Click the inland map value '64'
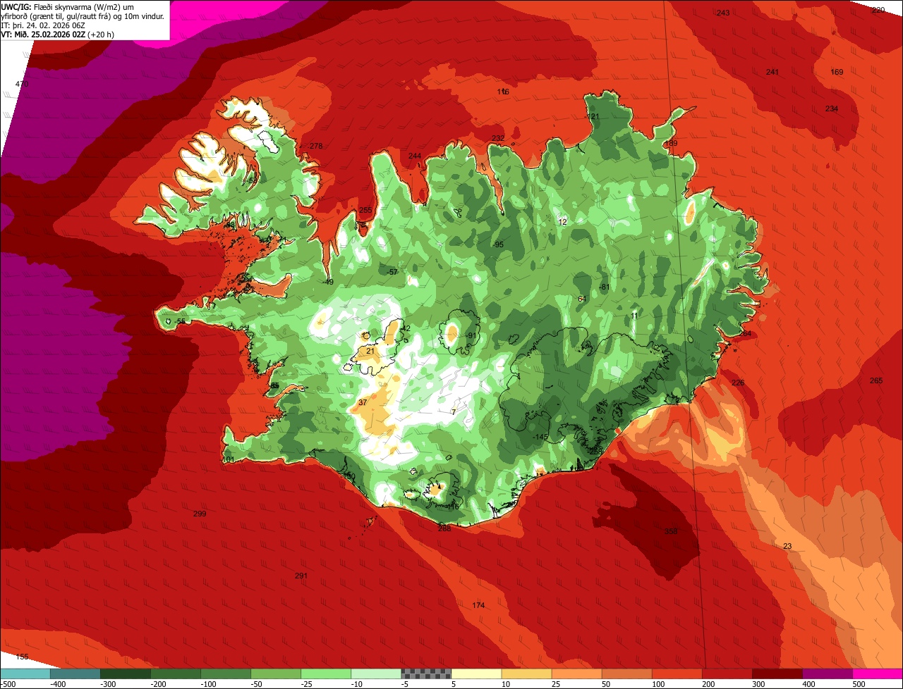 (x=582, y=299)
